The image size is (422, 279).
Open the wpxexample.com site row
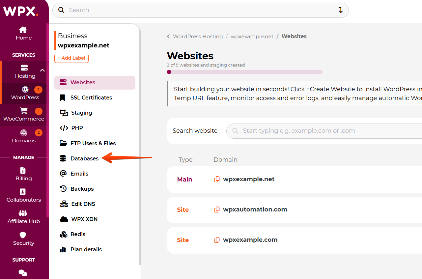(x=294, y=240)
